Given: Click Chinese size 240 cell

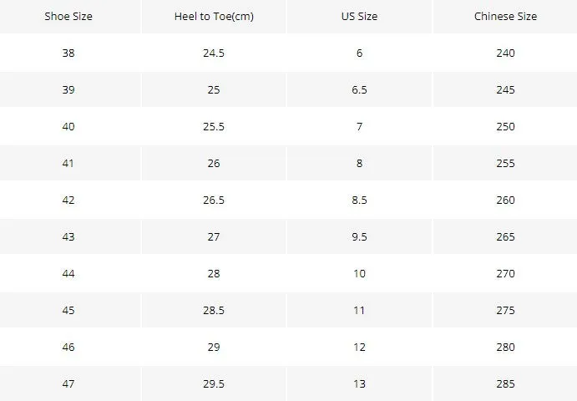Looking at the screenshot, I should (x=505, y=53).
